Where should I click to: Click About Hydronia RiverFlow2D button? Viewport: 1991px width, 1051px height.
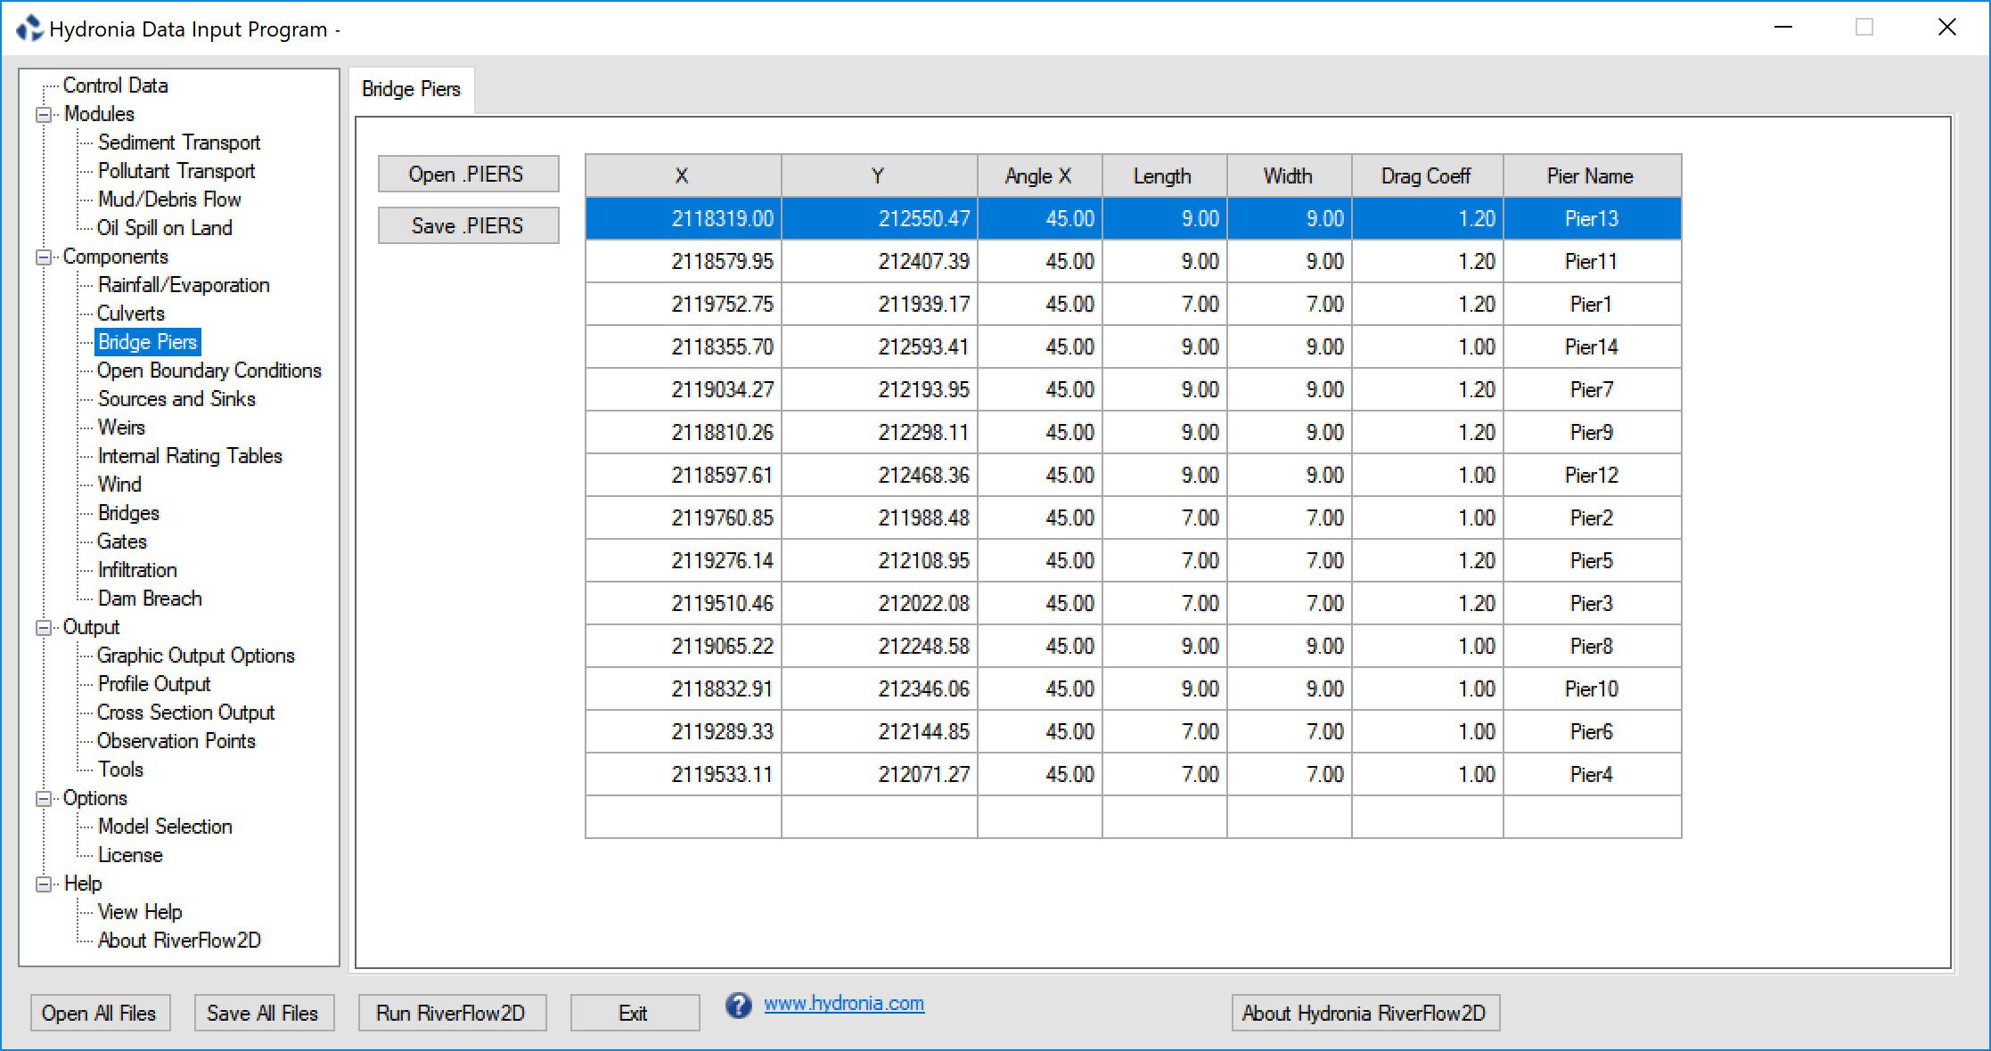(1365, 1013)
